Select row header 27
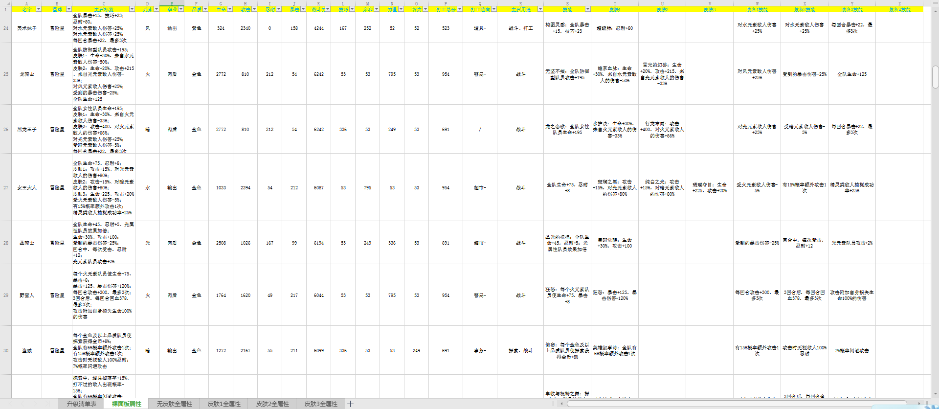 pyautogui.click(x=6, y=188)
